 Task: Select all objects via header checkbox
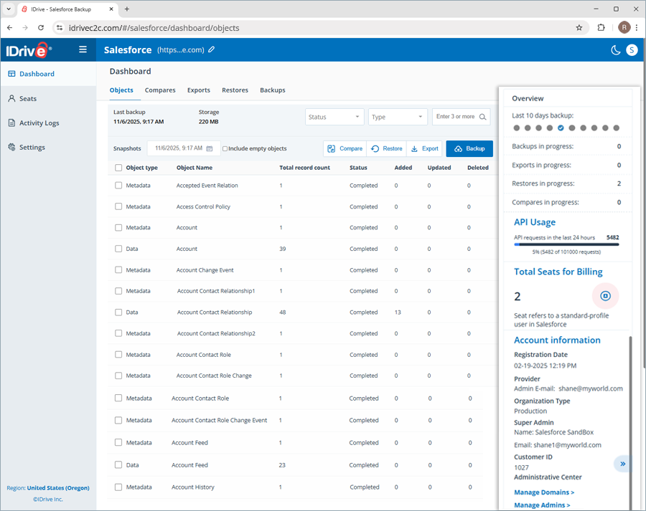118,168
